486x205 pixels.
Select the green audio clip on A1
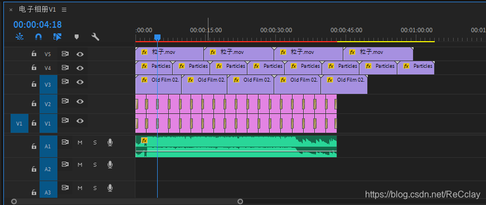[x=236, y=146]
